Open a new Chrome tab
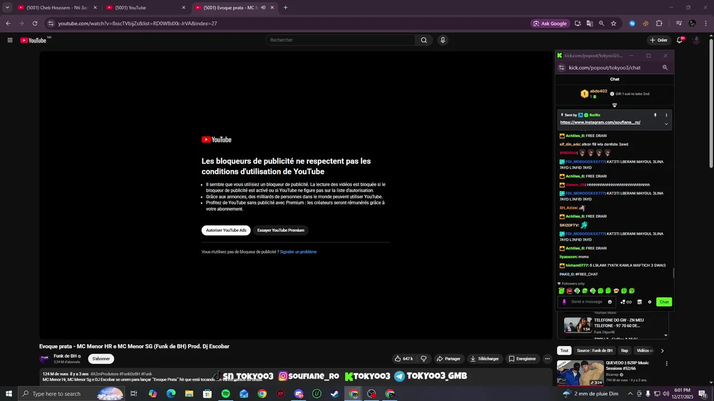This screenshot has width=714, height=401. (x=286, y=8)
